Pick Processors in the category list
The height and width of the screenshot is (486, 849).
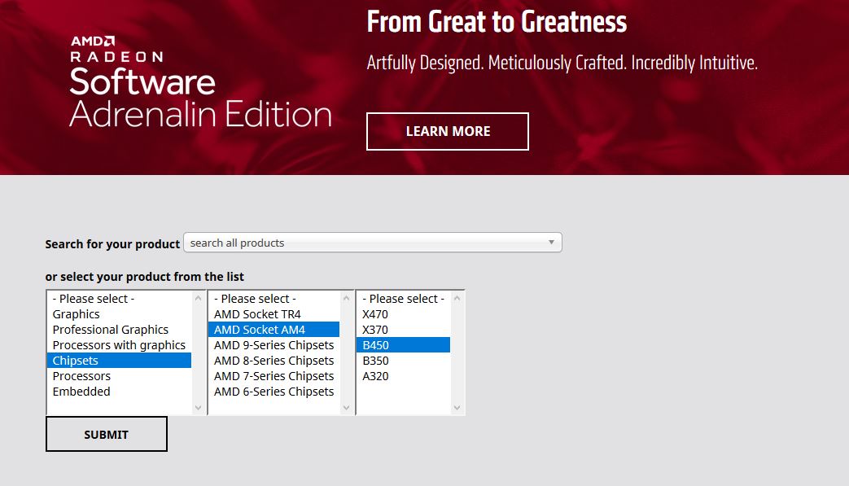point(119,376)
